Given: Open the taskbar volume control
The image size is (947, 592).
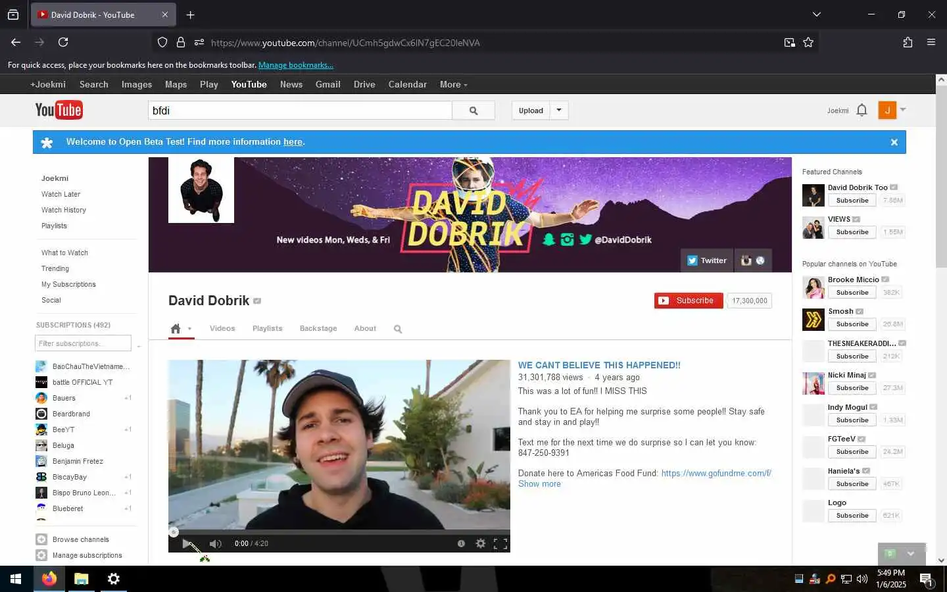Looking at the screenshot, I should (862, 579).
